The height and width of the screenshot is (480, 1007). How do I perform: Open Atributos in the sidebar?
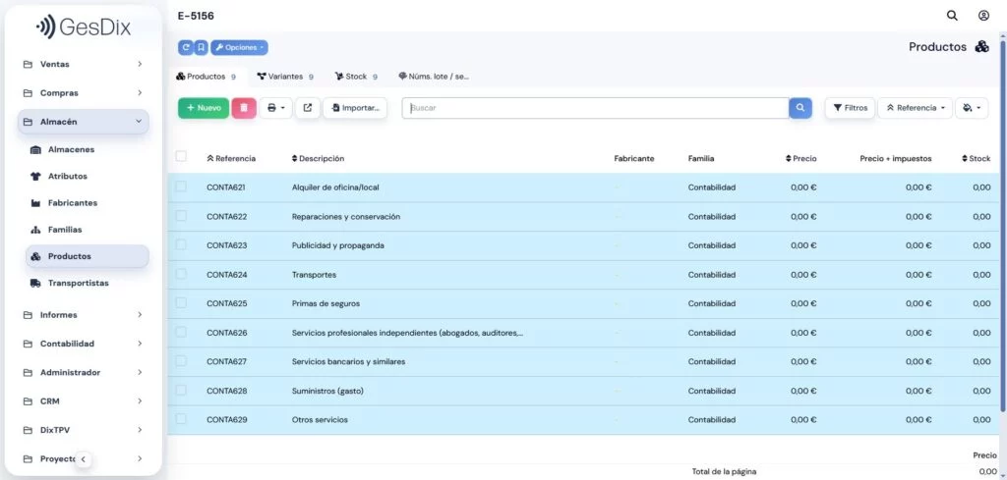[68, 177]
